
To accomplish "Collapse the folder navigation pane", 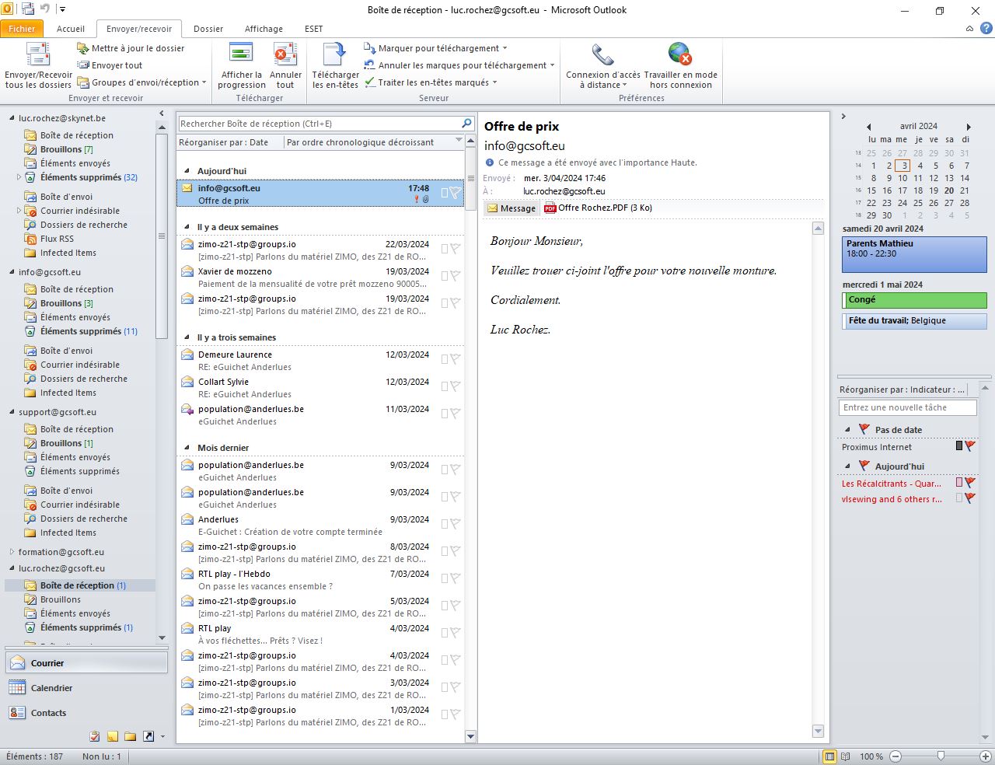I will point(162,114).
